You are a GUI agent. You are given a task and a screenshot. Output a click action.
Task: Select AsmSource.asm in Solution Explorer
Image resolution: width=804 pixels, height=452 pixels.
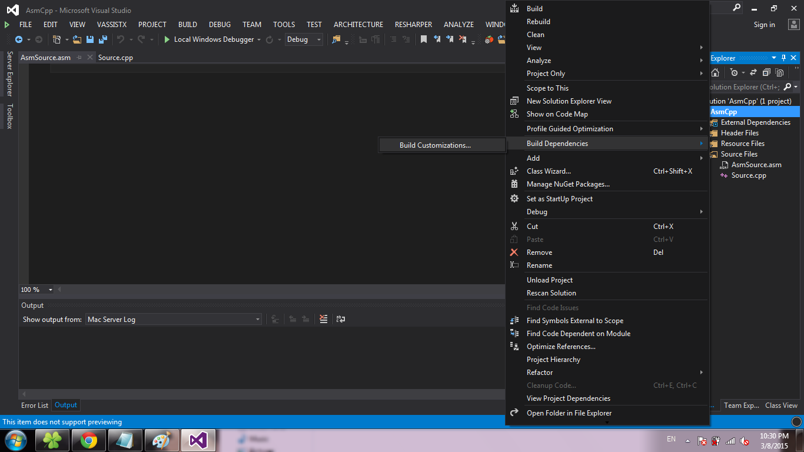pos(756,165)
